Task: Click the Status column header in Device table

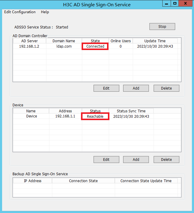Action: pos(95,111)
